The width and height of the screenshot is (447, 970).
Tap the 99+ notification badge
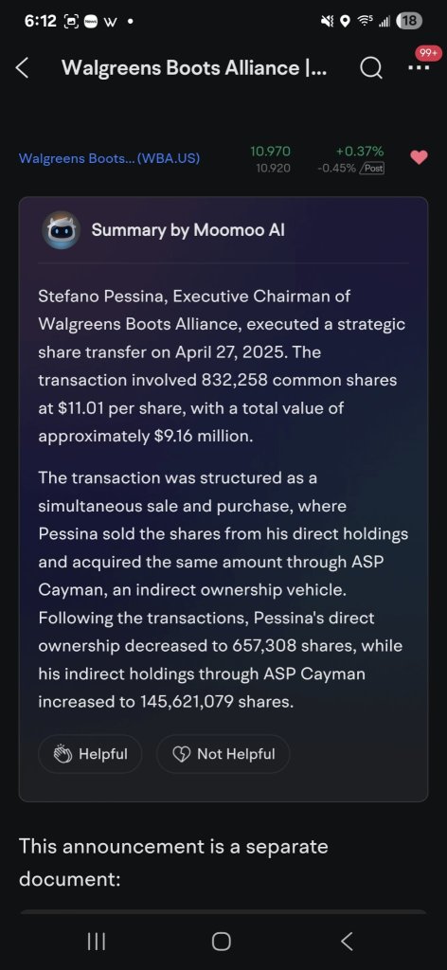click(427, 54)
